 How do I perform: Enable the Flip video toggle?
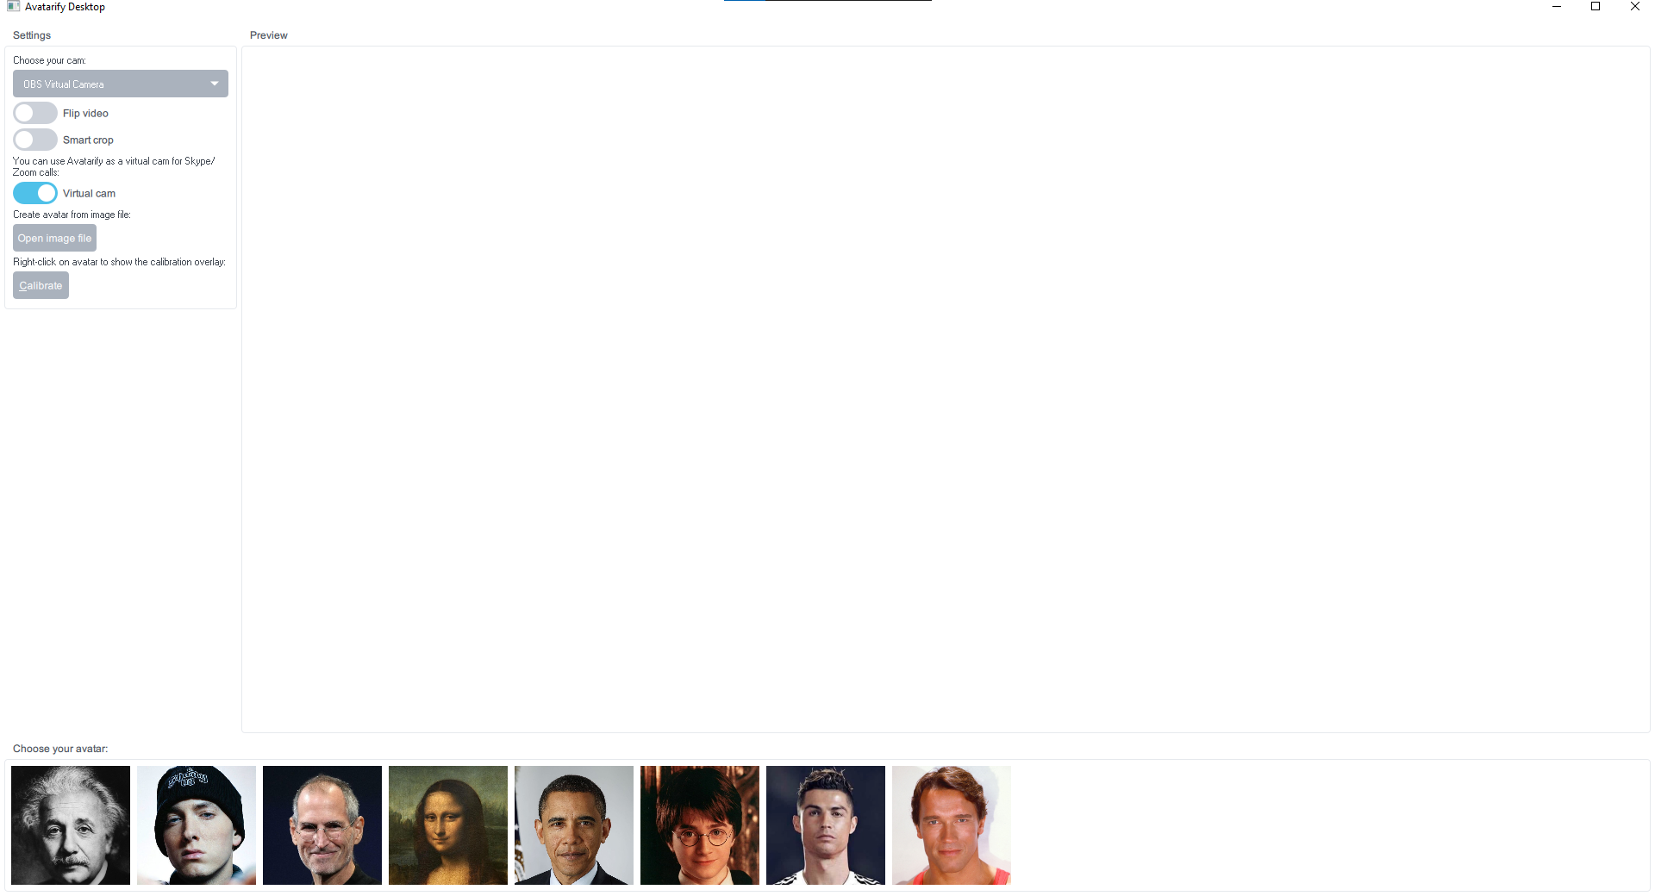tap(35, 113)
